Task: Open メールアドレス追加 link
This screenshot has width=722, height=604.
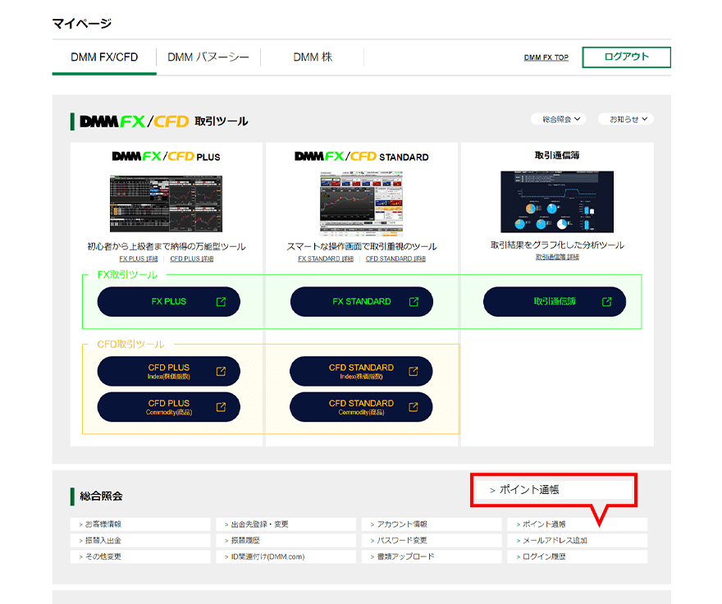Action: (578, 541)
